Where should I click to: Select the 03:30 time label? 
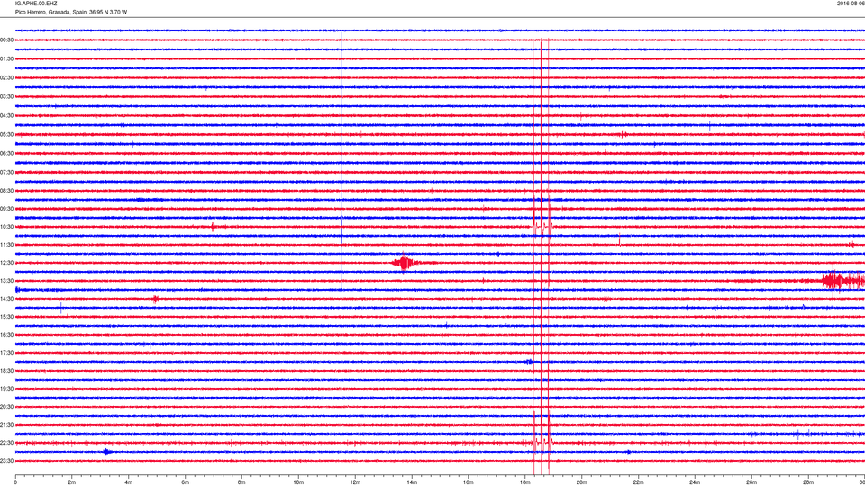click(6, 97)
